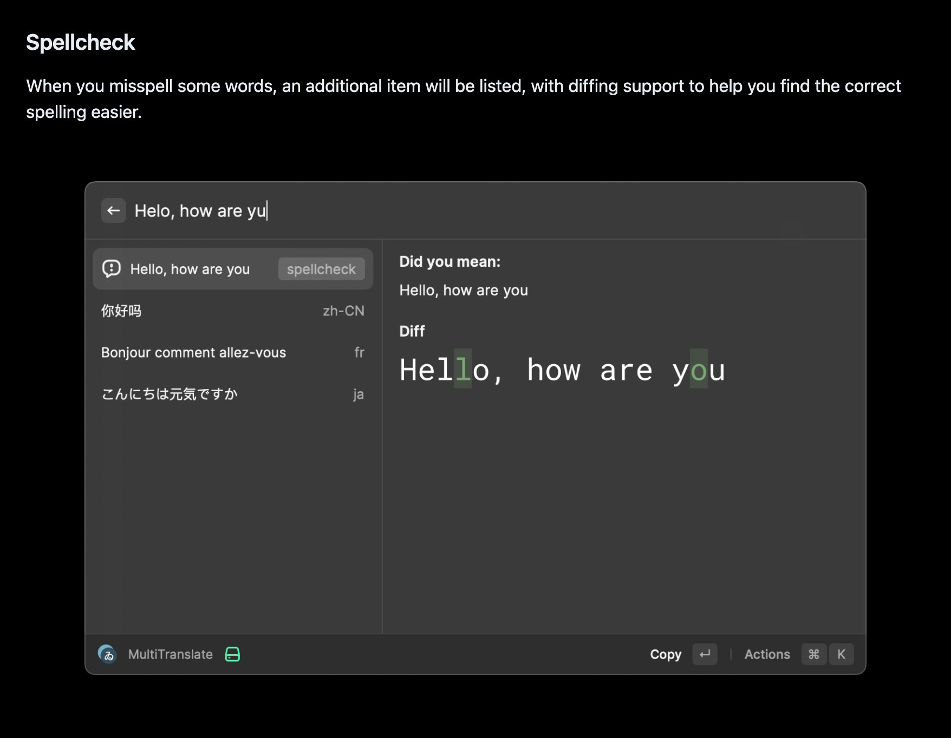Click the Copy action button

click(x=666, y=654)
